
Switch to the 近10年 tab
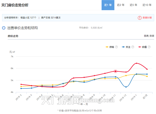pyautogui.click(x=147, y=5)
